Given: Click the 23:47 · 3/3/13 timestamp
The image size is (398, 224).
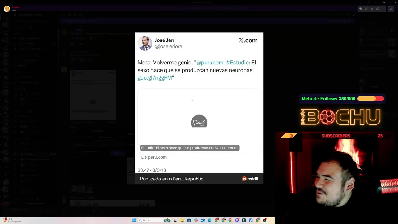Looking at the screenshot, I should [x=152, y=170].
